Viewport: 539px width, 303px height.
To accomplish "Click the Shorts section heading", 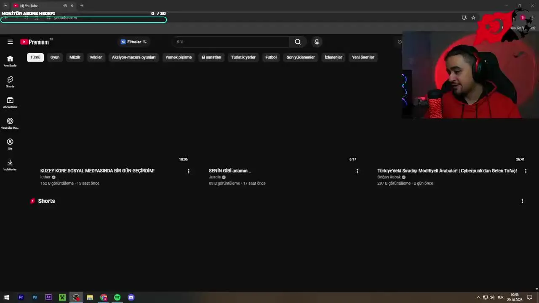I will (x=46, y=201).
